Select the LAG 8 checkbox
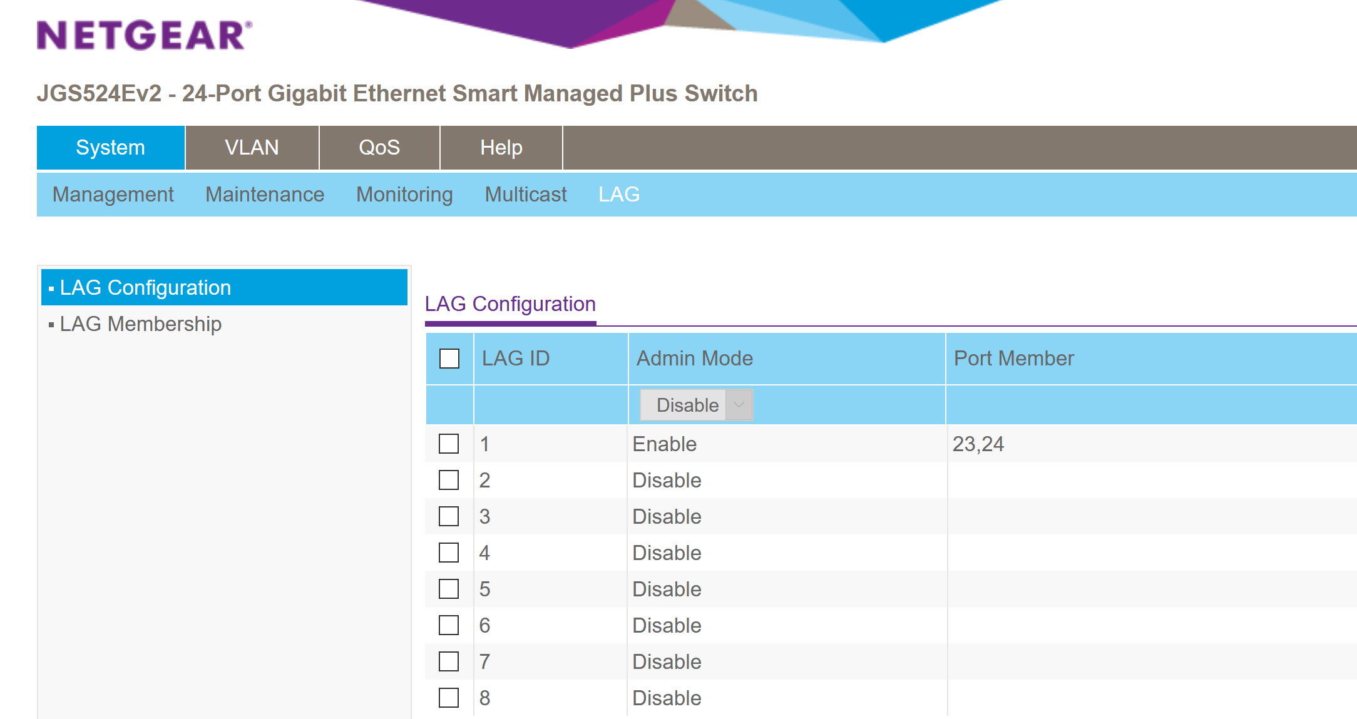 pos(449,698)
